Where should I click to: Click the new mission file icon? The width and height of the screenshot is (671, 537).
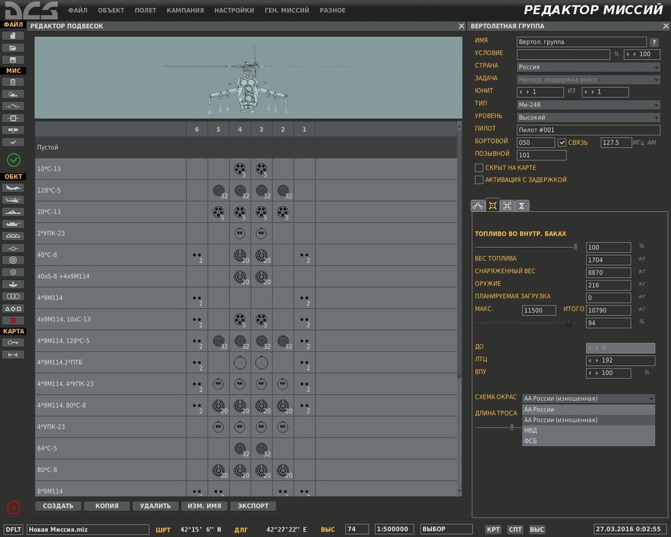point(13,36)
